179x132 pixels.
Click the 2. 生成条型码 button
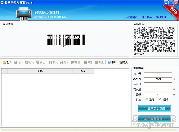(x=155, y=119)
